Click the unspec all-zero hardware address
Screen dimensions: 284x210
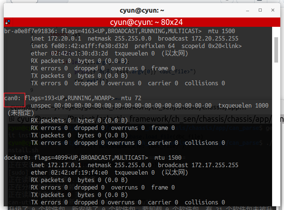tap(133, 105)
